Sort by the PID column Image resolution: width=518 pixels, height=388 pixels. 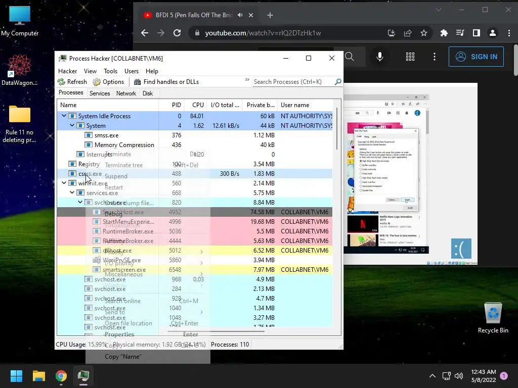click(x=171, y=105)
